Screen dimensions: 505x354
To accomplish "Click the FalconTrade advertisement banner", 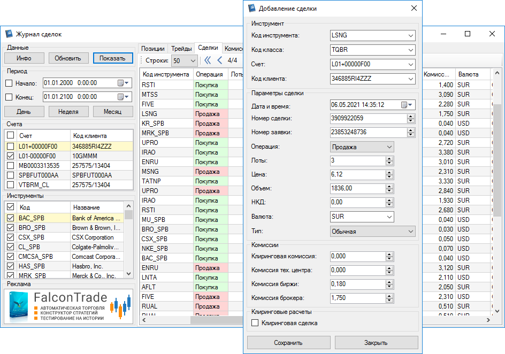I will coord(68,306).
